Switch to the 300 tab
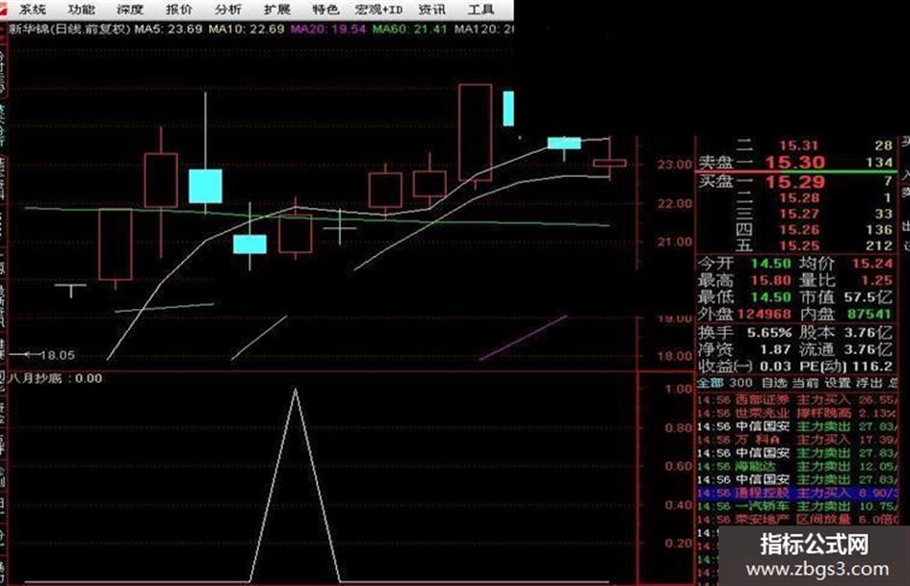The image size is (910, 586). [x=741, y=383]
